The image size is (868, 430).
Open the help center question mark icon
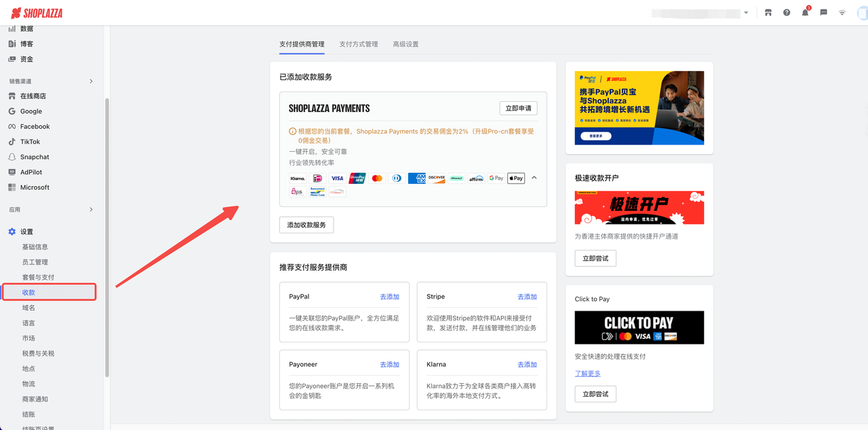(x=786, y=12)
